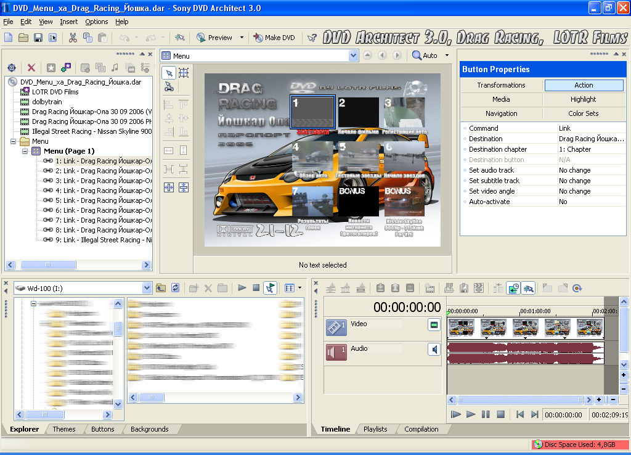Zoom in the timeline with the plus button
Screen dimensions: 631x455
599,400
